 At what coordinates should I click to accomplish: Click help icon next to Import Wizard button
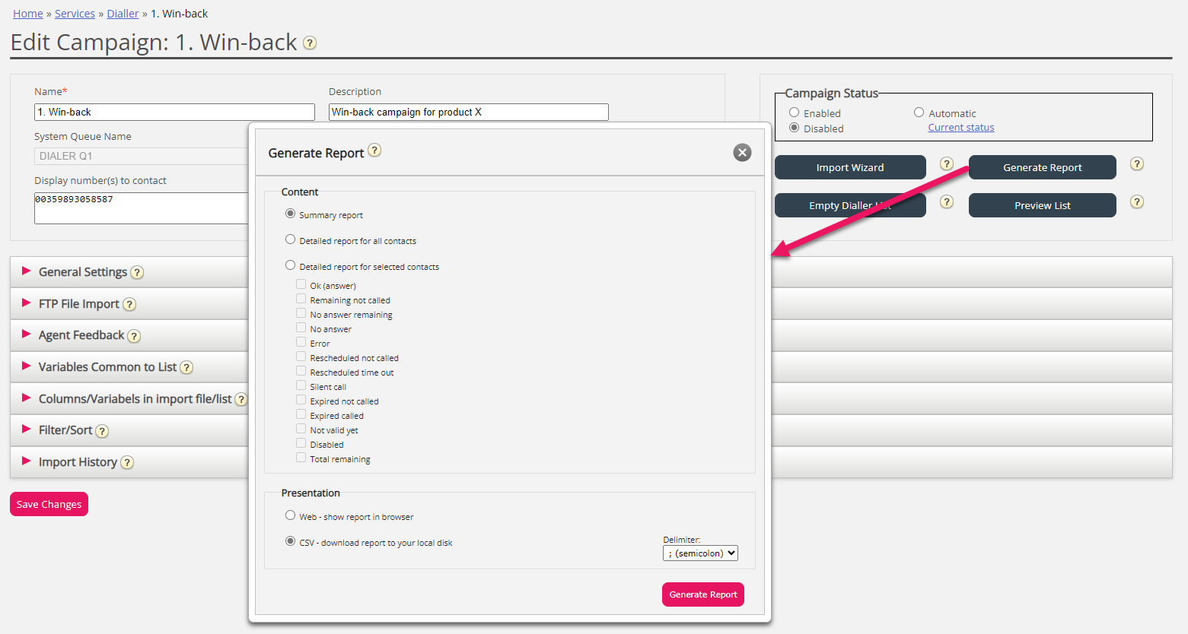click(x=947, y=164)
